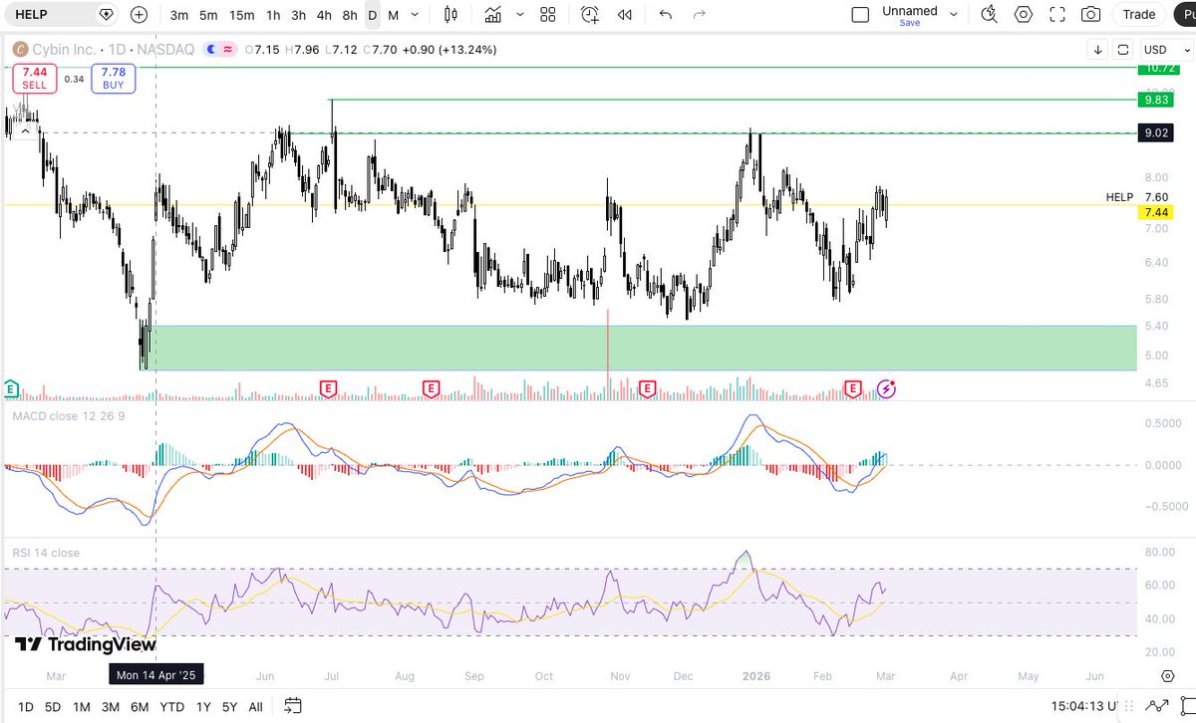
Task: Open chart settings hexagon icon
Action: click(1024, 15)
